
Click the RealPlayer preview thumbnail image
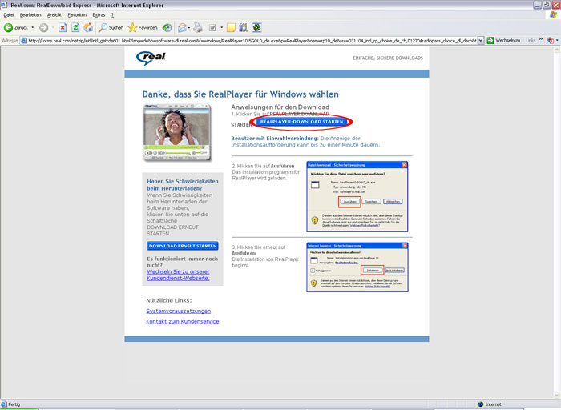[177, 133]
